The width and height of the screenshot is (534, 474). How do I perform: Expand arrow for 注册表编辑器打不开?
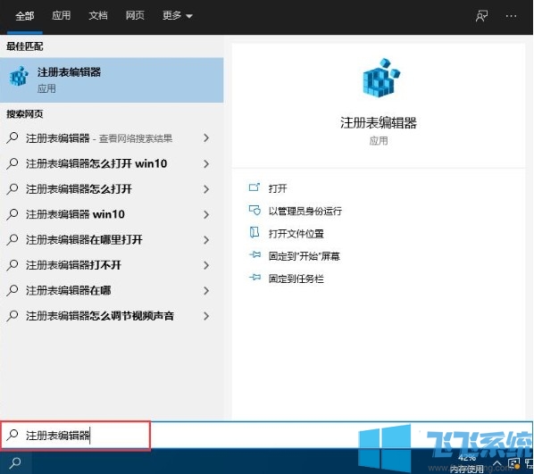206,265
